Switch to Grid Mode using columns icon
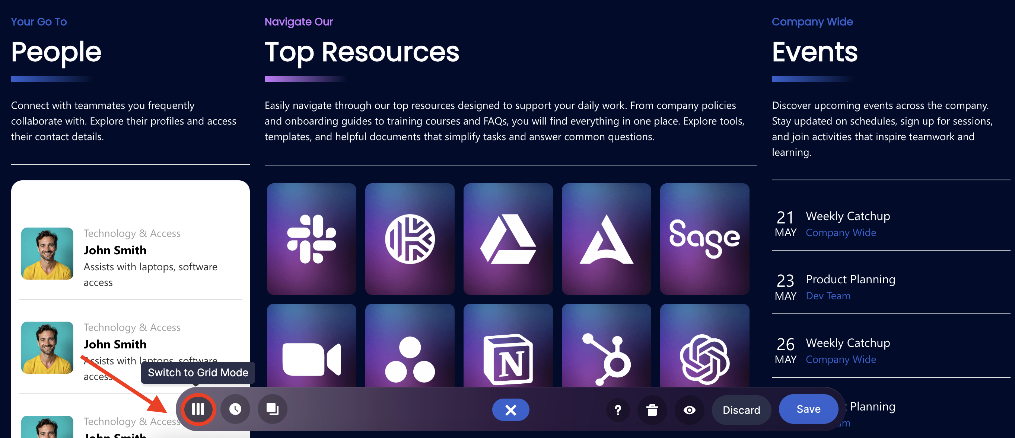Screen dimensions: 1015x438 click(198, 409)
